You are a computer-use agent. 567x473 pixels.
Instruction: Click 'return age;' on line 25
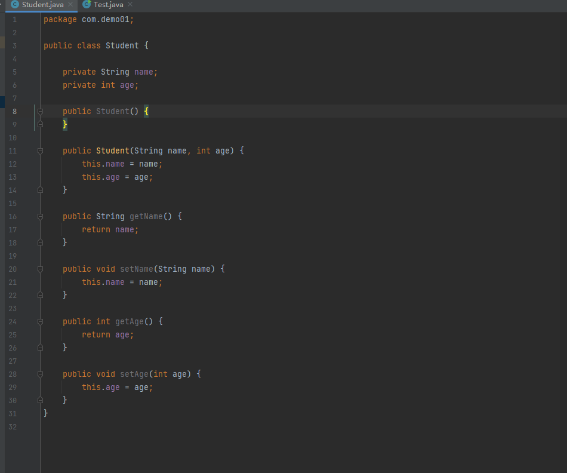point(108,335)
